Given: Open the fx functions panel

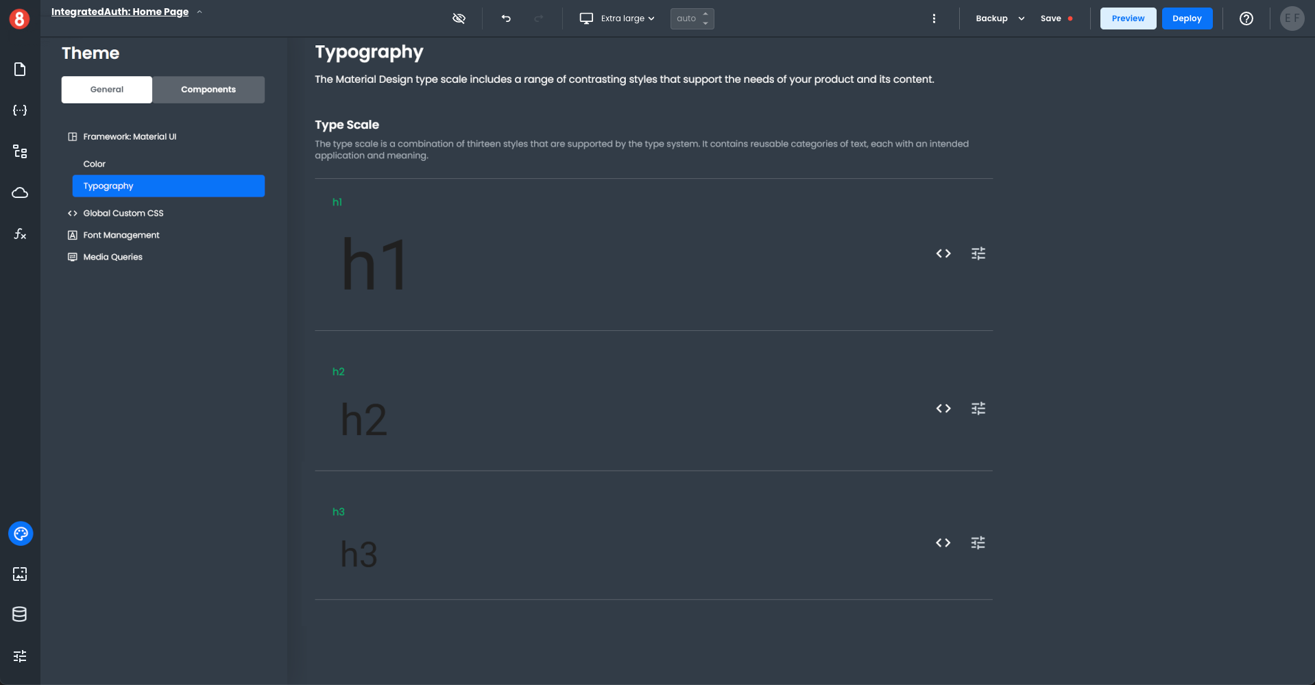Looking at the screenshot, I should [20, 234].
